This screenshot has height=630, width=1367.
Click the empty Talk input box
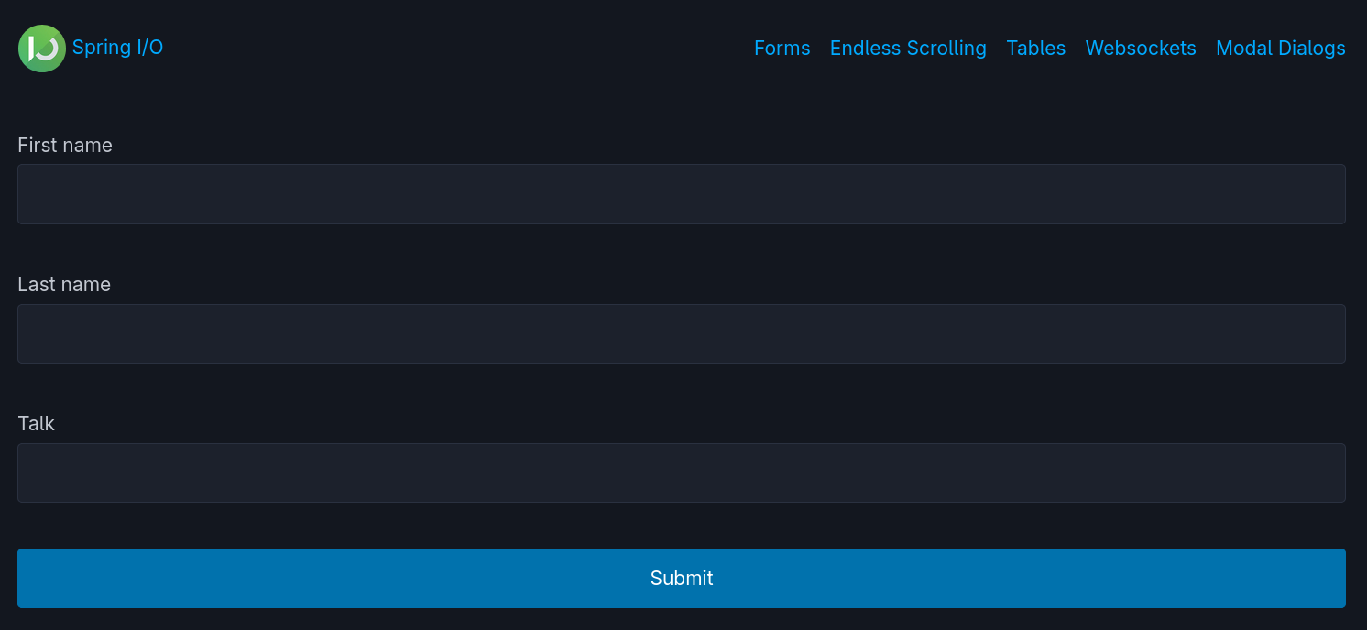point(682,472)
